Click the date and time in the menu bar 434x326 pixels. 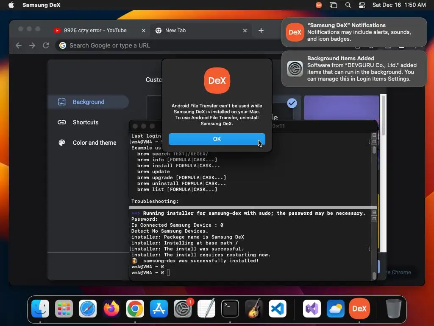(399, 5)
